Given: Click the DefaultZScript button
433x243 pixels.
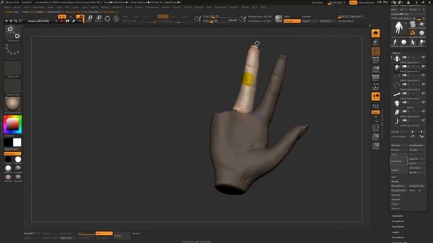Looking at the screenshot, I should 367,3.
